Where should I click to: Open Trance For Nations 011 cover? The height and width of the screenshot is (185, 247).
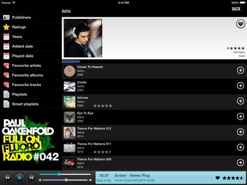coord(69,148)
